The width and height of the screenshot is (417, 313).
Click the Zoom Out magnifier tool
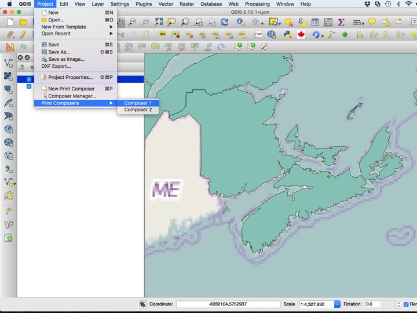pyautogui.click(x=132, y=22)
